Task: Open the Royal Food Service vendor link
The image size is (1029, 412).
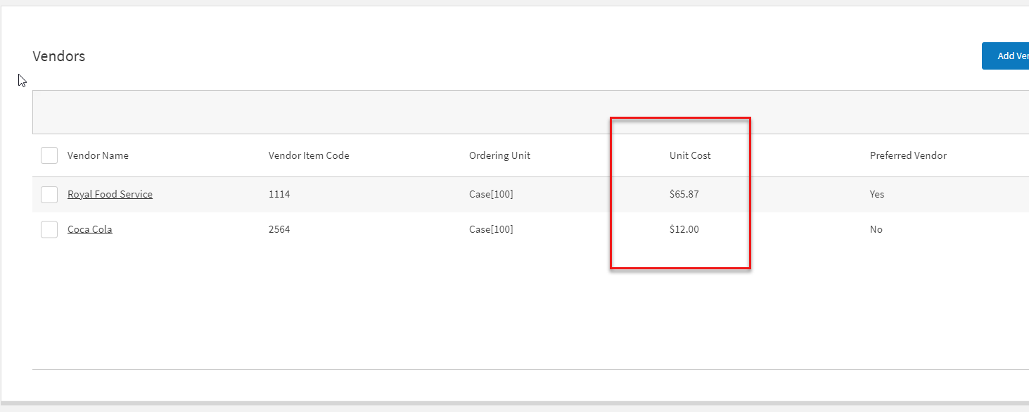Action: tap(110, 195)
